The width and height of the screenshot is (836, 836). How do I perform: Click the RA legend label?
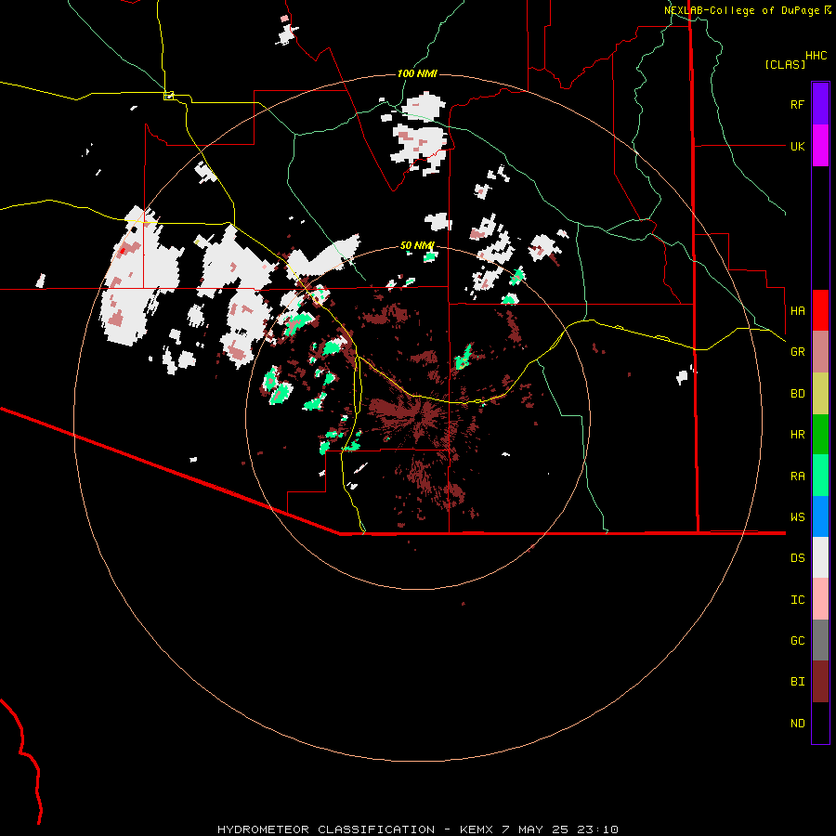click(797, 477)
